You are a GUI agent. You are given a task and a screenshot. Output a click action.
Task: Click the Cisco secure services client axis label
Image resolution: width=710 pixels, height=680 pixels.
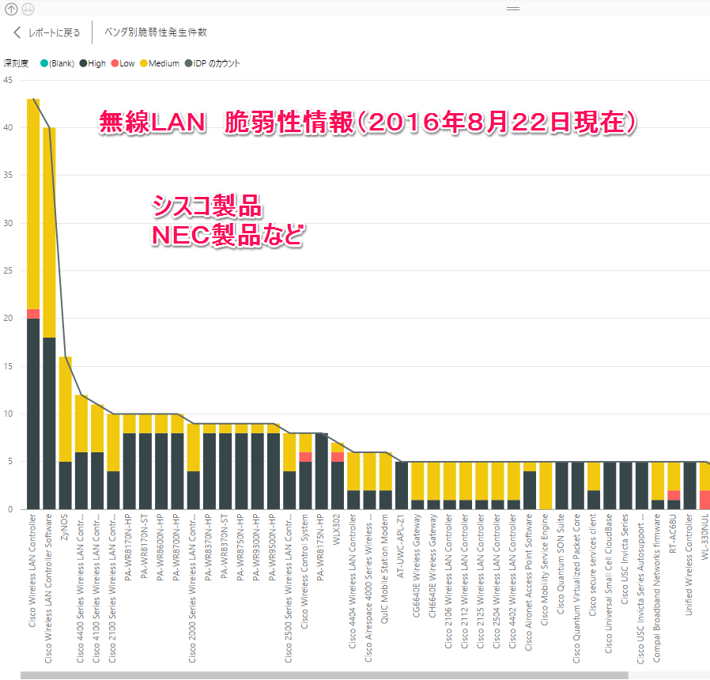tap(593, 565)
